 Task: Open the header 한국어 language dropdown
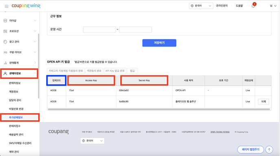tap(201, 6)
